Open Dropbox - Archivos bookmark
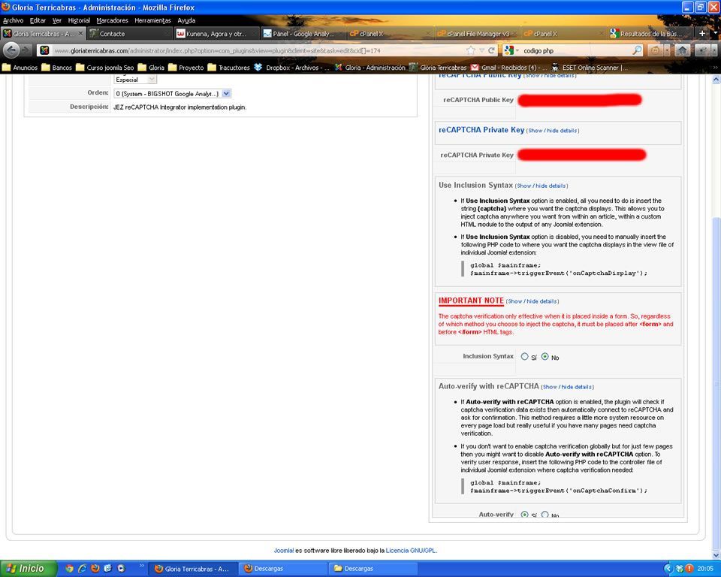This screenshot has height=577, width=721. tap(291, 68)
